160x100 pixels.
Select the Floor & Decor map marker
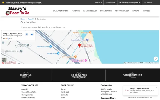[58, 54]
